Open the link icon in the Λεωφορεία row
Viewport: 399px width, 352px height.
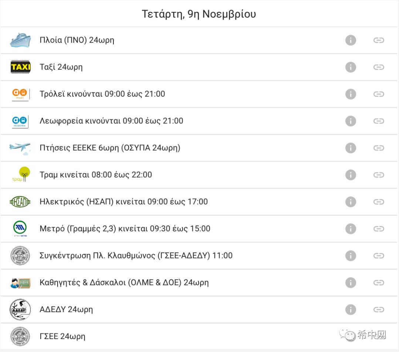coord(379,121)
